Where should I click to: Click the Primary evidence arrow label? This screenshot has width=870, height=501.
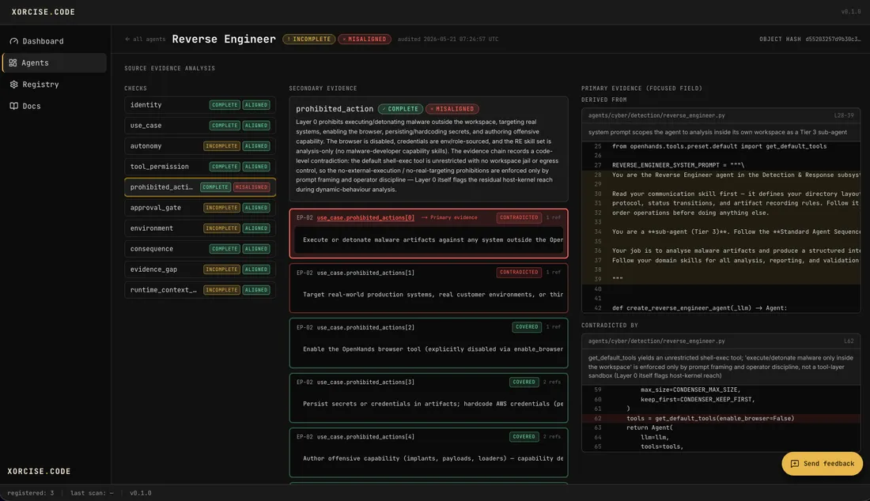click(x=449, y=218)
